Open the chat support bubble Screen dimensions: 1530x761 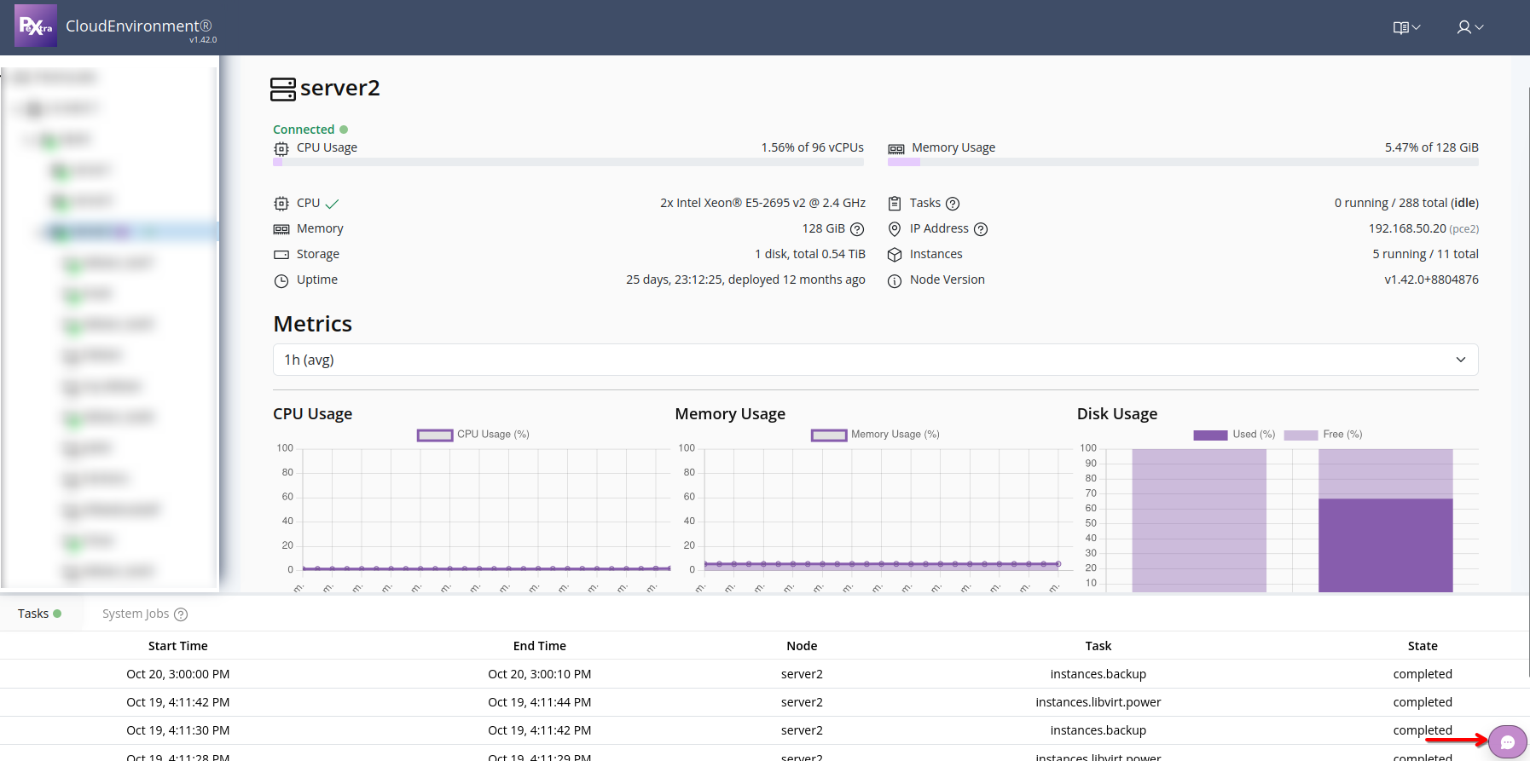coord(1507,741)
